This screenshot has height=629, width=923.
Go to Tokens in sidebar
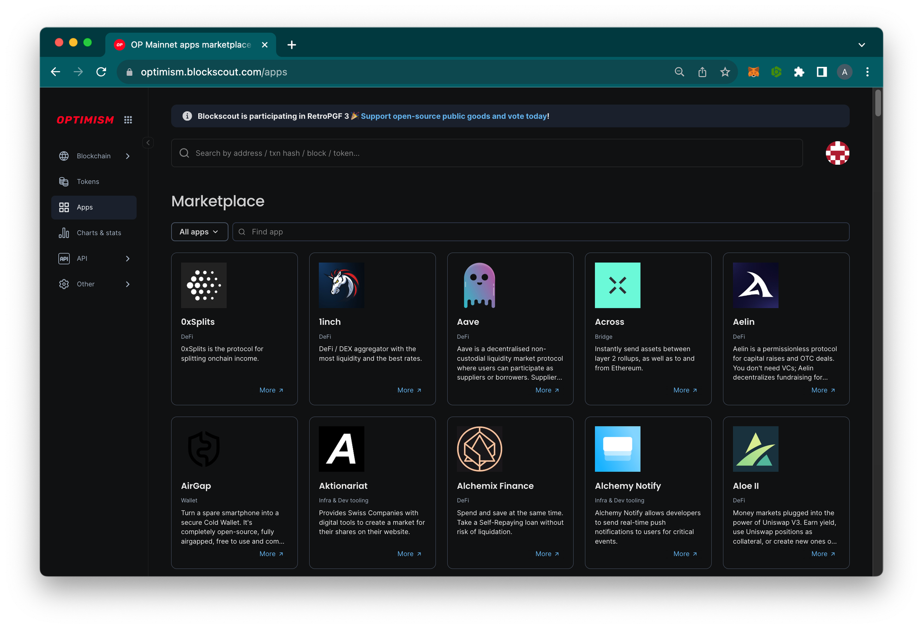coord(88,182)
